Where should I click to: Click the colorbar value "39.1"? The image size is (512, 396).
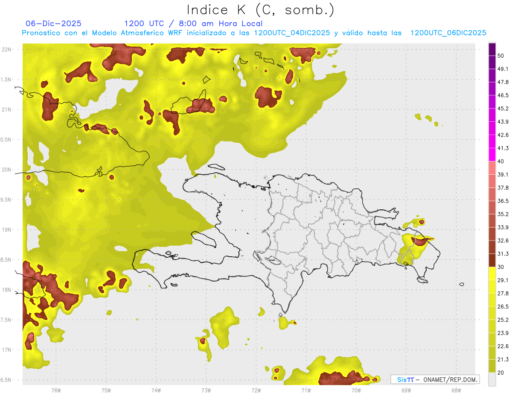click(x=503, y=175)
